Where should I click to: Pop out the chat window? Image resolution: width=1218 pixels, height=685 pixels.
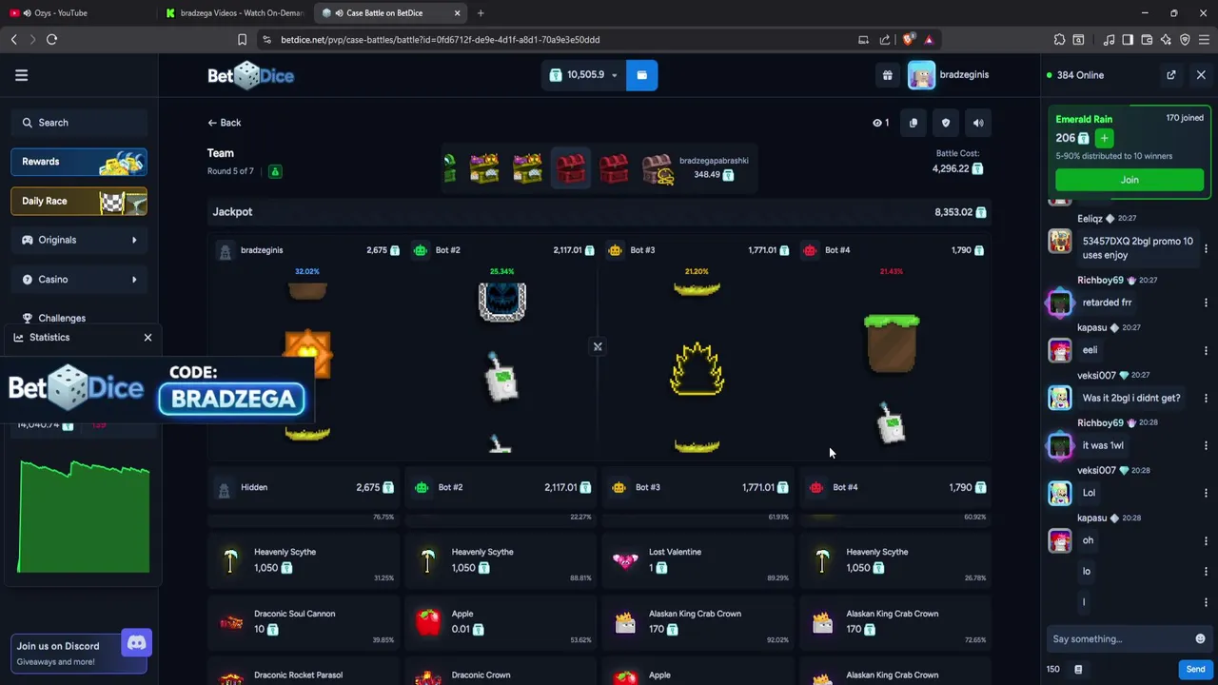coord(1171,75)
